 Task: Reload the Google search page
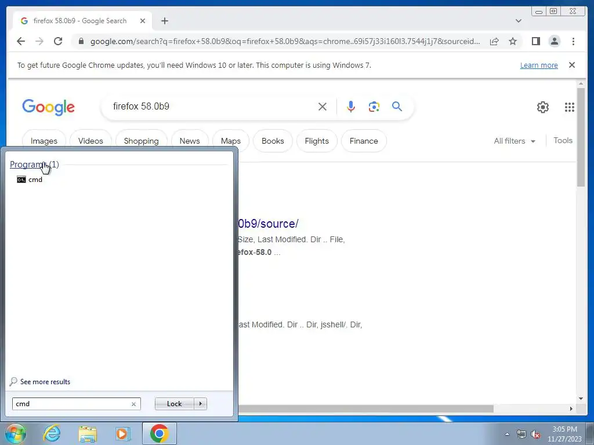58,41
